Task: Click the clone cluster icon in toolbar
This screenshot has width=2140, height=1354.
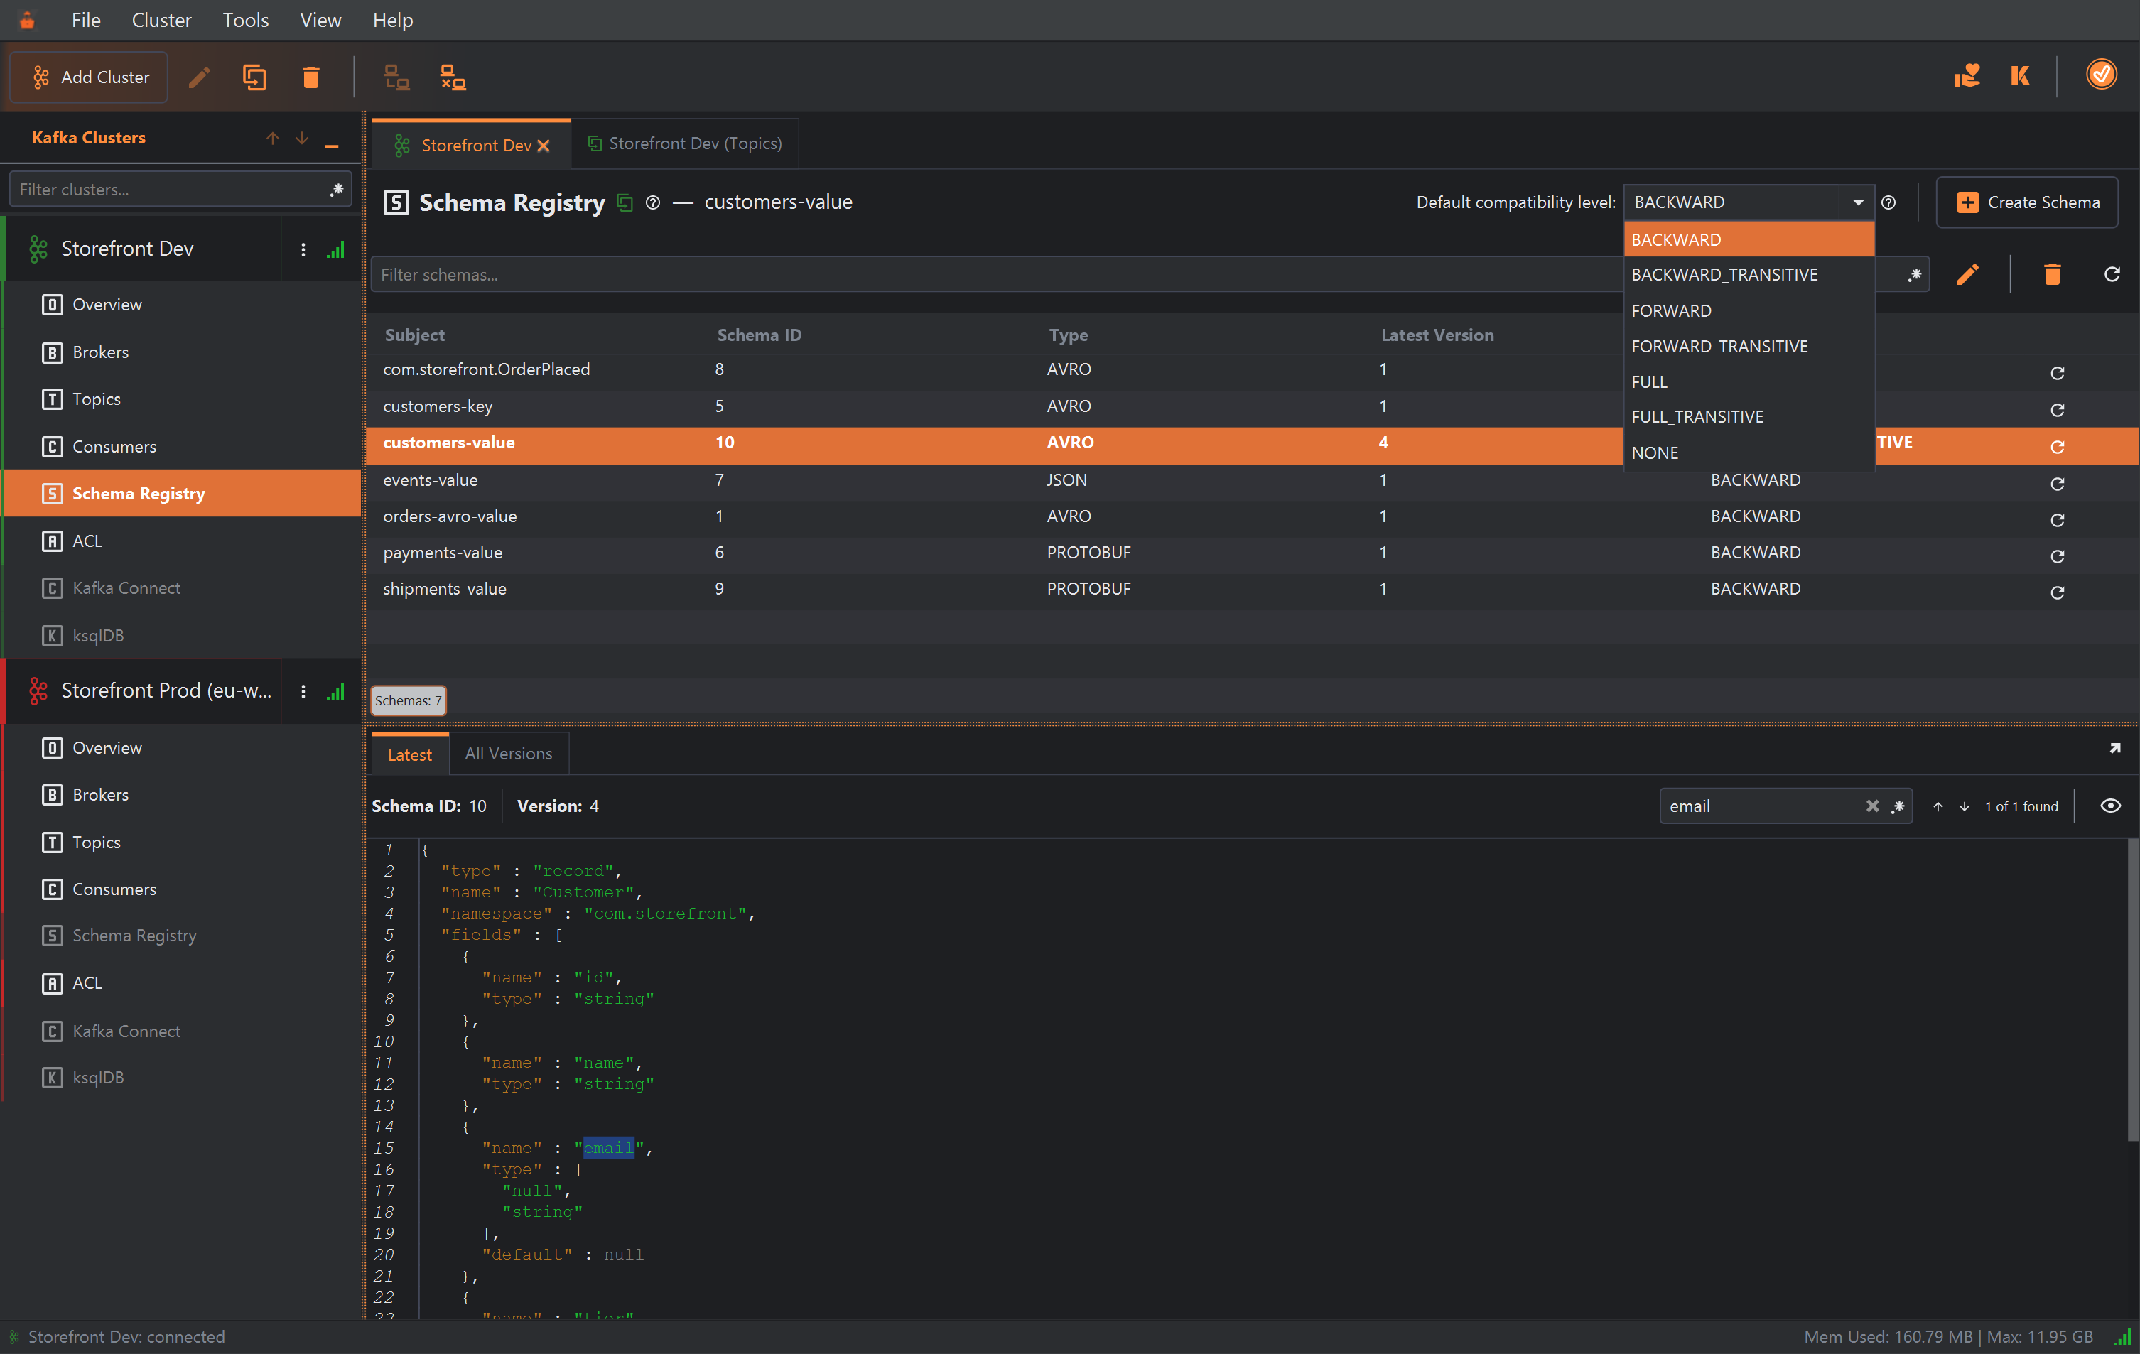Action: pos(254,77)
